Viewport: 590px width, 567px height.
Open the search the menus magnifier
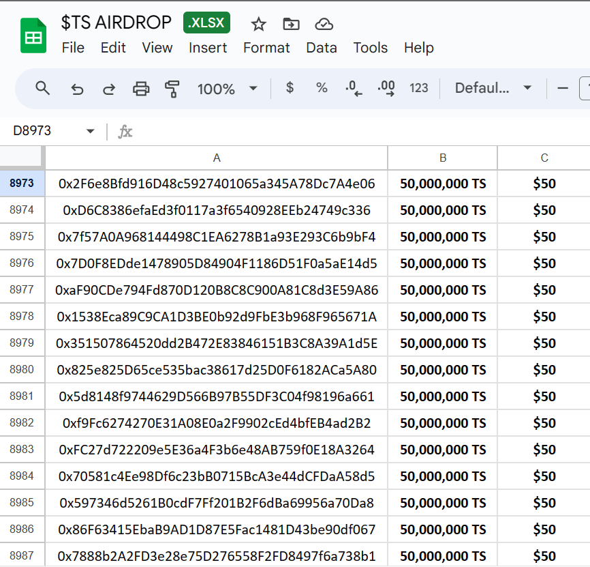(x=42, y=88)
